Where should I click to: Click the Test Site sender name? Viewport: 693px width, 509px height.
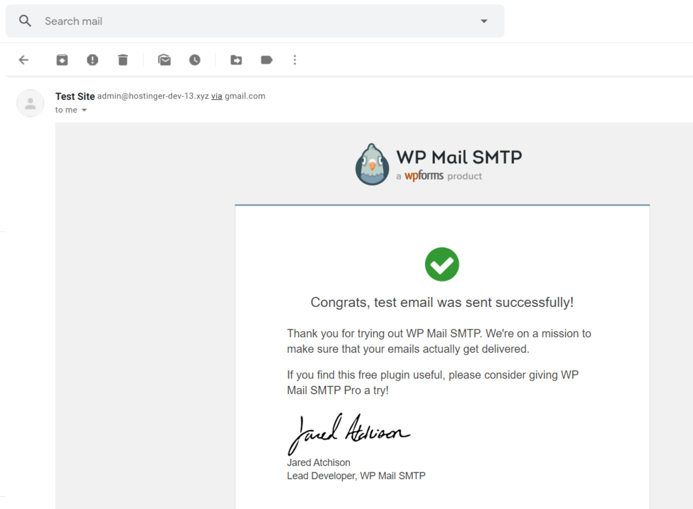point(74,96)
